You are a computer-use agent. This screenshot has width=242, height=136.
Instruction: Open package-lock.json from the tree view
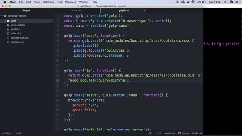click(x=20, y=38)
